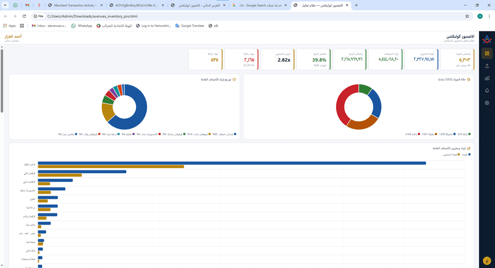Select the 2.82x inventory turnover card
Screen dimensions: 495x268
(277, 59)
